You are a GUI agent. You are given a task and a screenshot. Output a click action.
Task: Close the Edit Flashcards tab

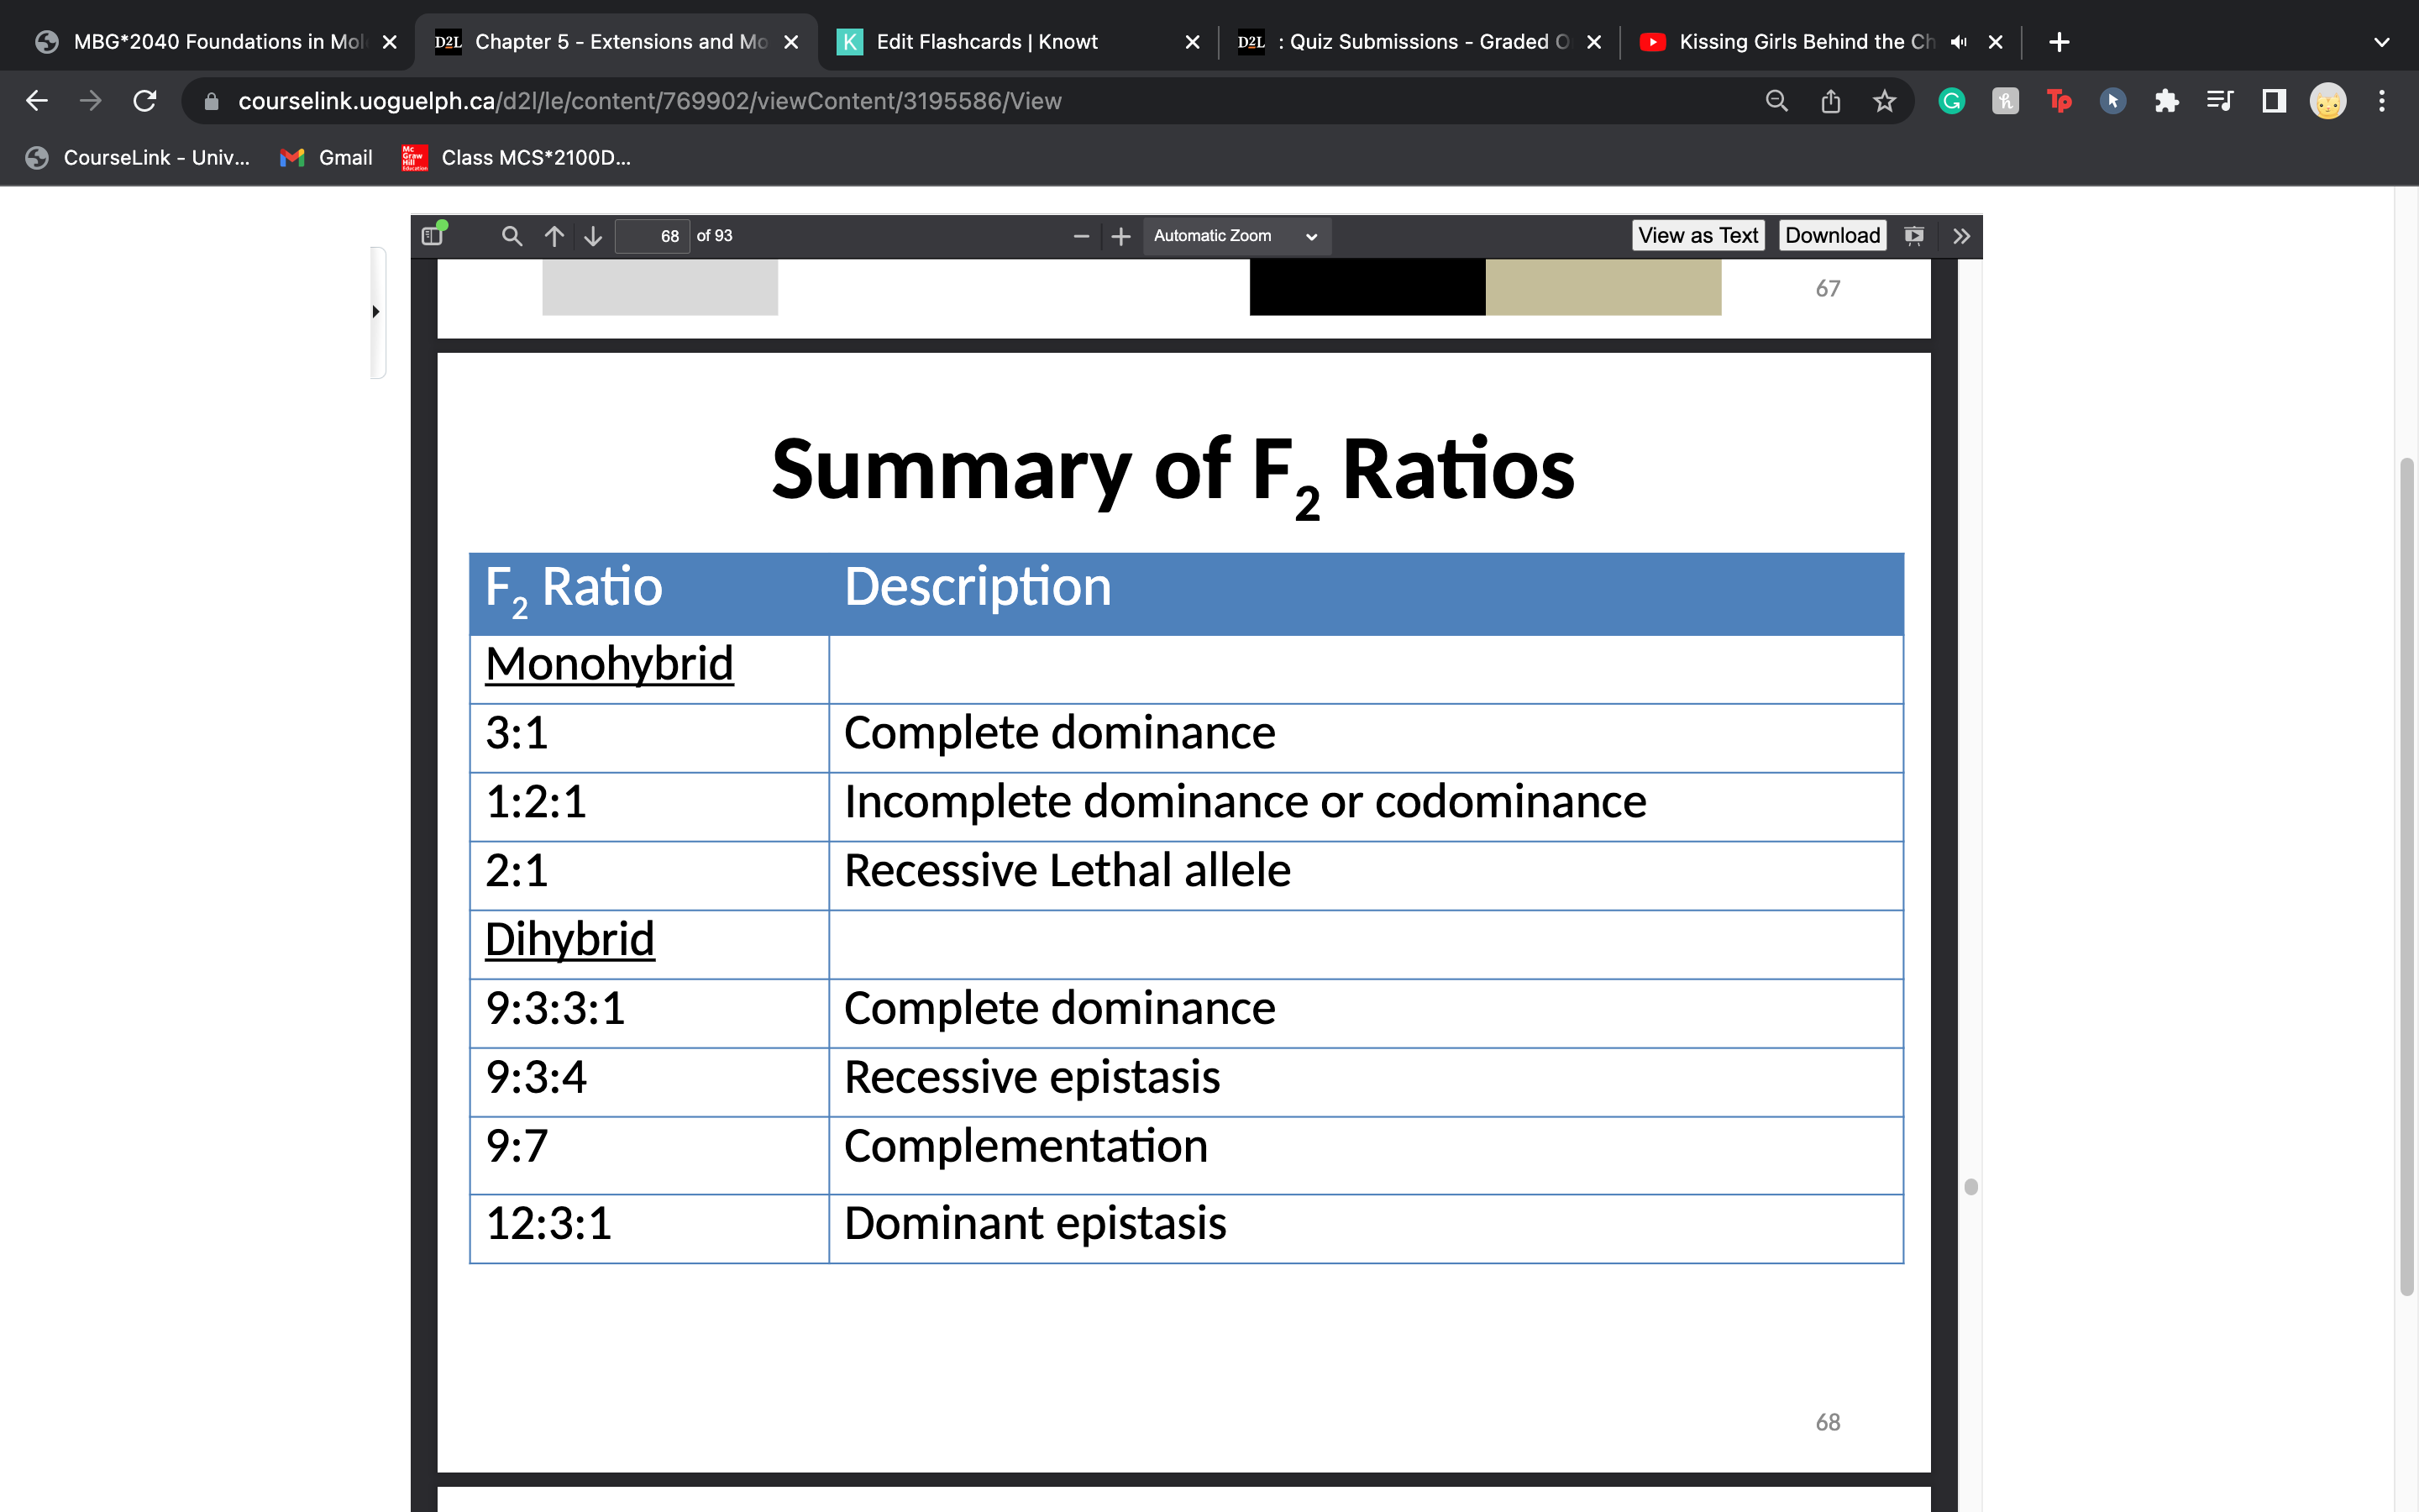[x=1192, y=42]
